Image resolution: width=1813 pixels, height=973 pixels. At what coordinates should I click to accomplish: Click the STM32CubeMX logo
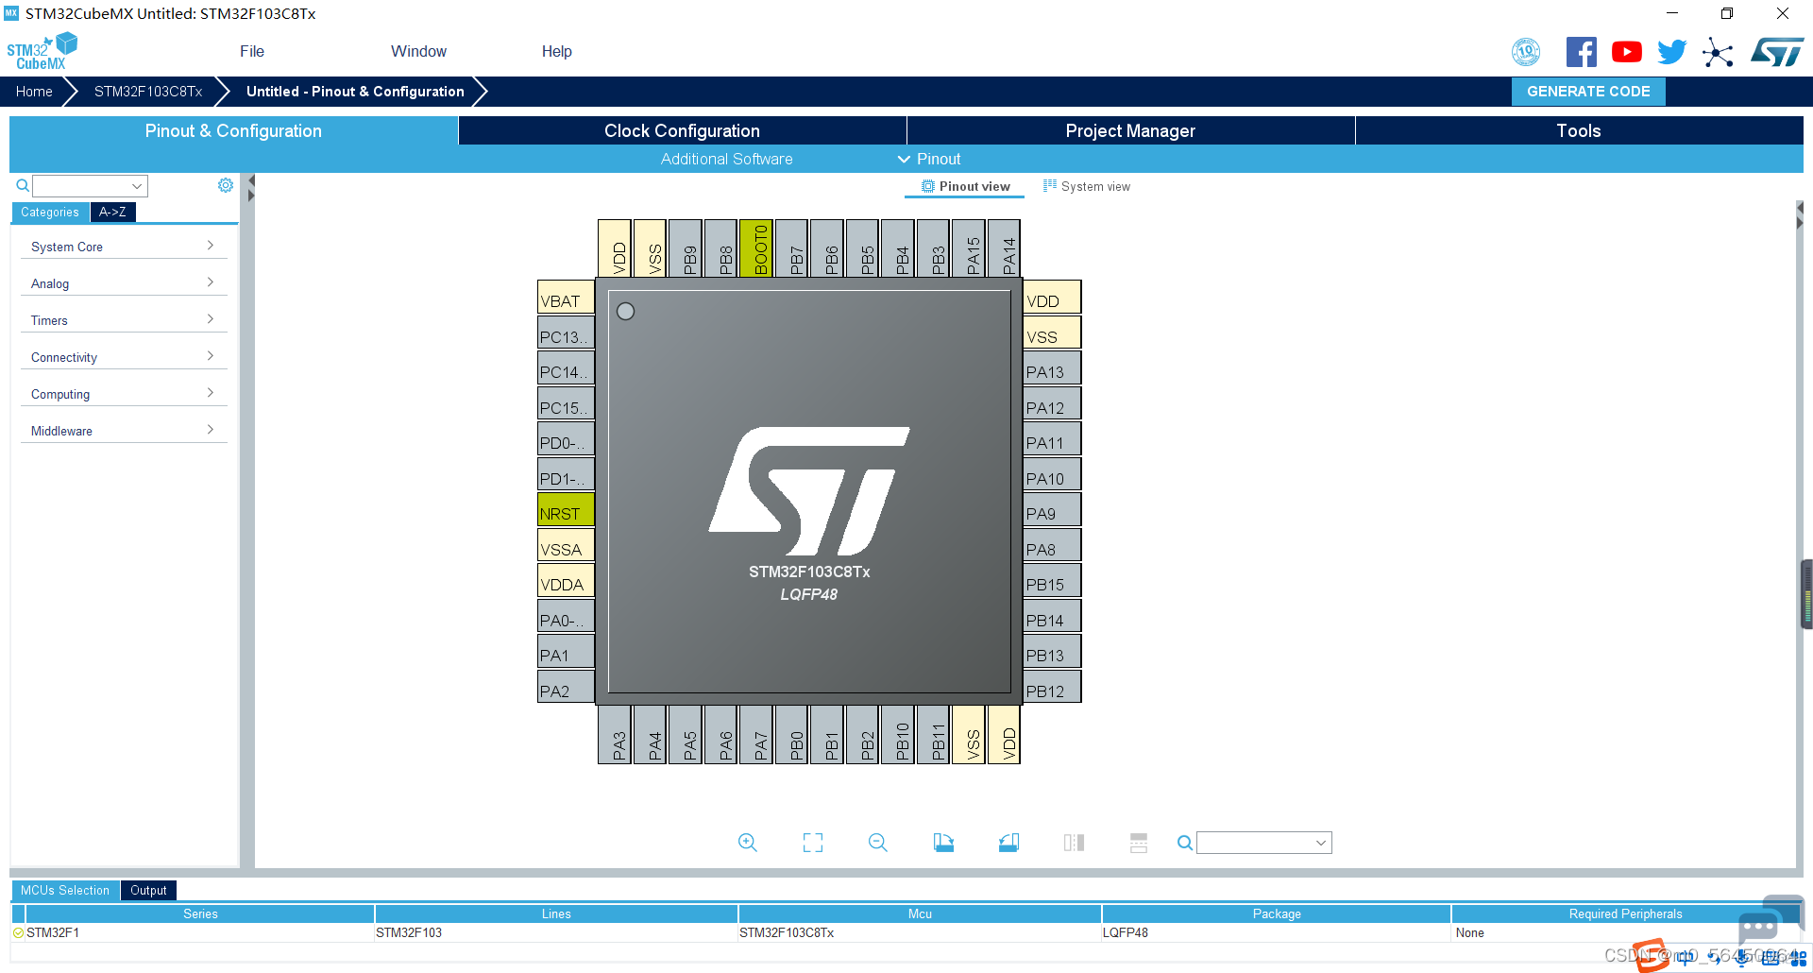pyautogui.click(x=42, y=51)
